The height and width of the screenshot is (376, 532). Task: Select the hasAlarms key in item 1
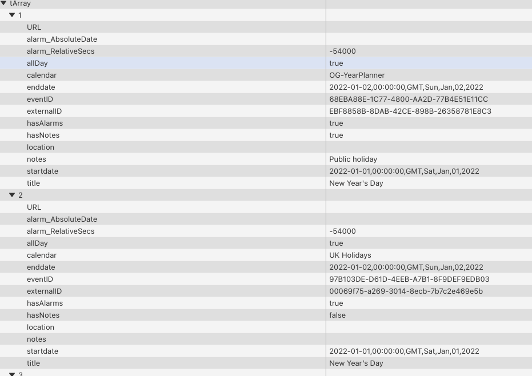[45, 123]
